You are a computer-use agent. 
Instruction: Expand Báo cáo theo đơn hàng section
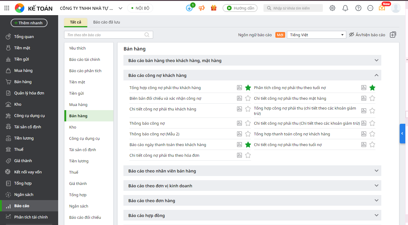pyautogui.click(x=252, y=201)
